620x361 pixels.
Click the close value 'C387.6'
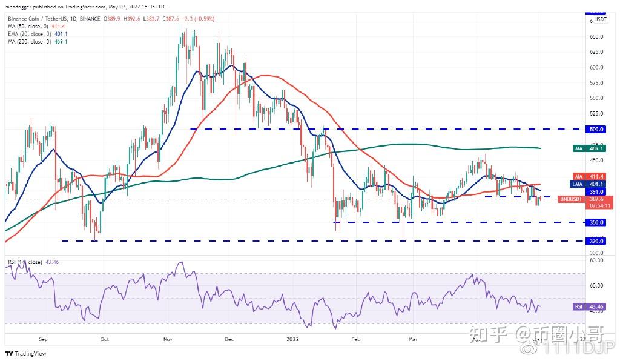coord(170,19)
